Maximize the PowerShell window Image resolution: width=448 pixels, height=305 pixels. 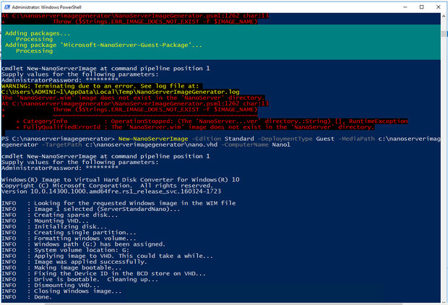click(421, 7)
